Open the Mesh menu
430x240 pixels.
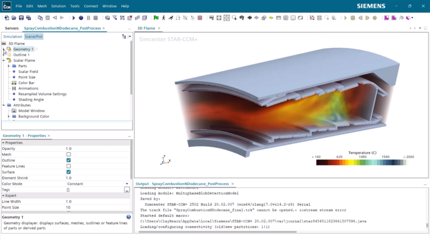pyautogui.click(x=42, y=6)
